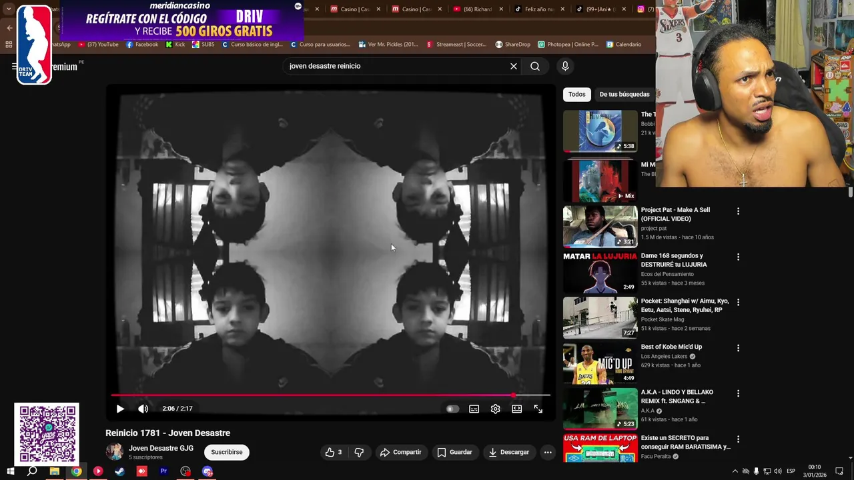Like the video with thumbs up

tap(334, 452)
